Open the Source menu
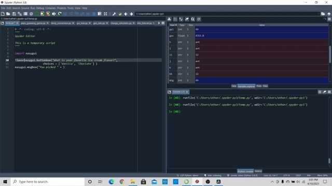Screen dimensions: 332x186 click(25, 8)
